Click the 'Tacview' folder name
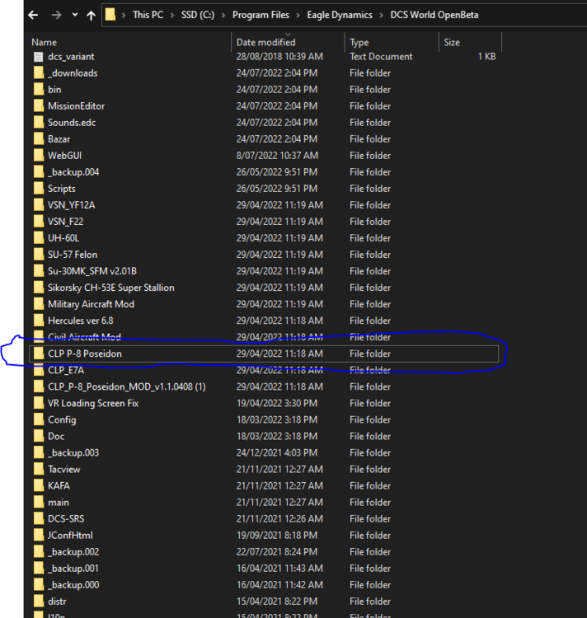This screenshot has width=587, height=618. pyautogui.click(x=63, y=470)
